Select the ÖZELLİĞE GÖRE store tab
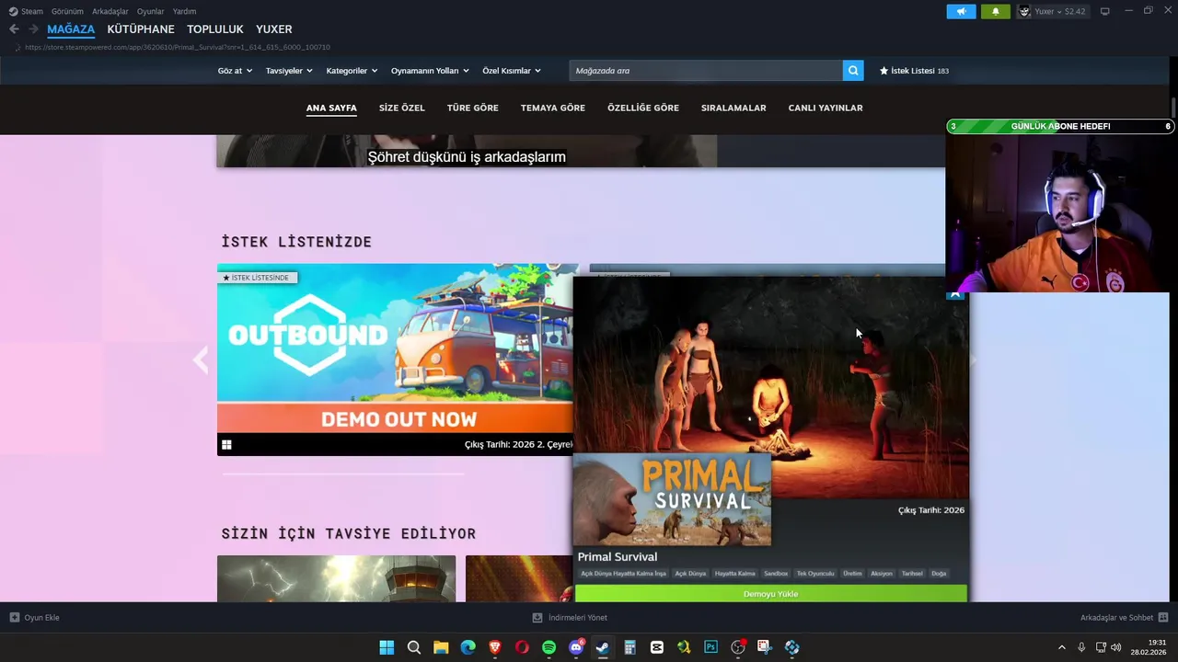The width and height of the screenshot is (1178, 662). [x=643, y=108]
